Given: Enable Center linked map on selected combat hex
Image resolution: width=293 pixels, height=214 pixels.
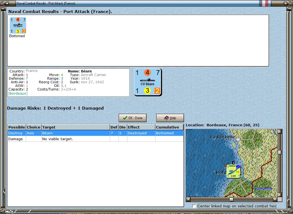Looking at the screenshot, I should (x=194, y=206).
